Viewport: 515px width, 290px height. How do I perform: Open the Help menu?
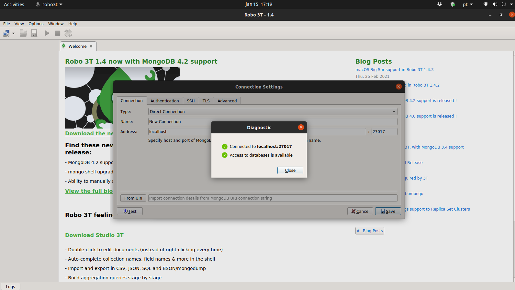pyautogui.click(x=73, y=24)
